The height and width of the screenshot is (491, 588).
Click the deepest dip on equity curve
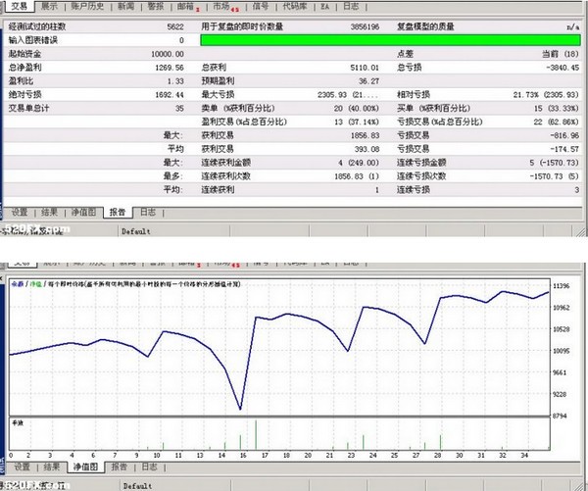[x=240, y=410]
